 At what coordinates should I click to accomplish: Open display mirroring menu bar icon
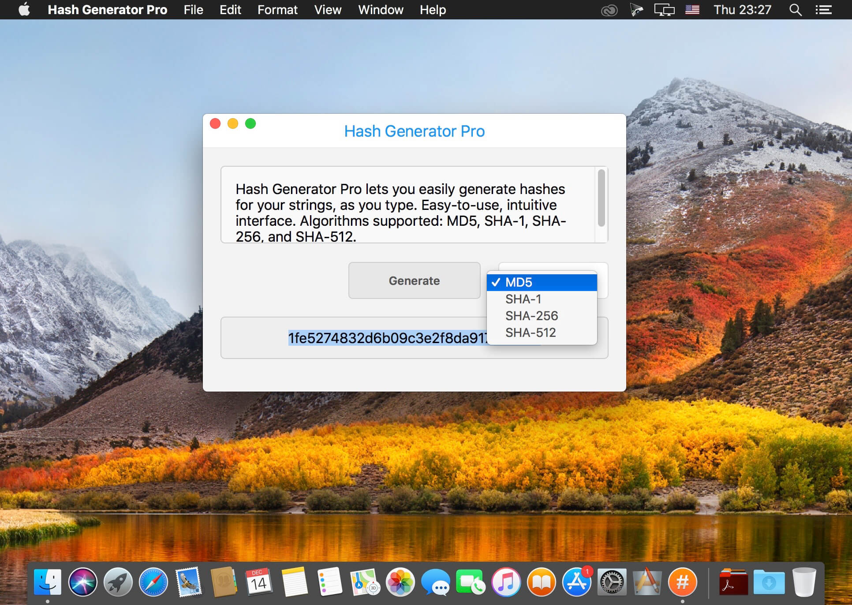pos(664,10)
